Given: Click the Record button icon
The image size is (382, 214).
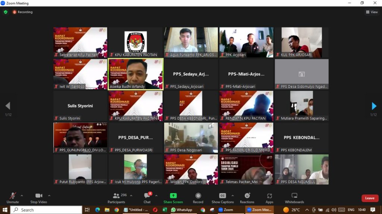Looking at the screenshot, I should pyautogui.click(x=198, y=196).
